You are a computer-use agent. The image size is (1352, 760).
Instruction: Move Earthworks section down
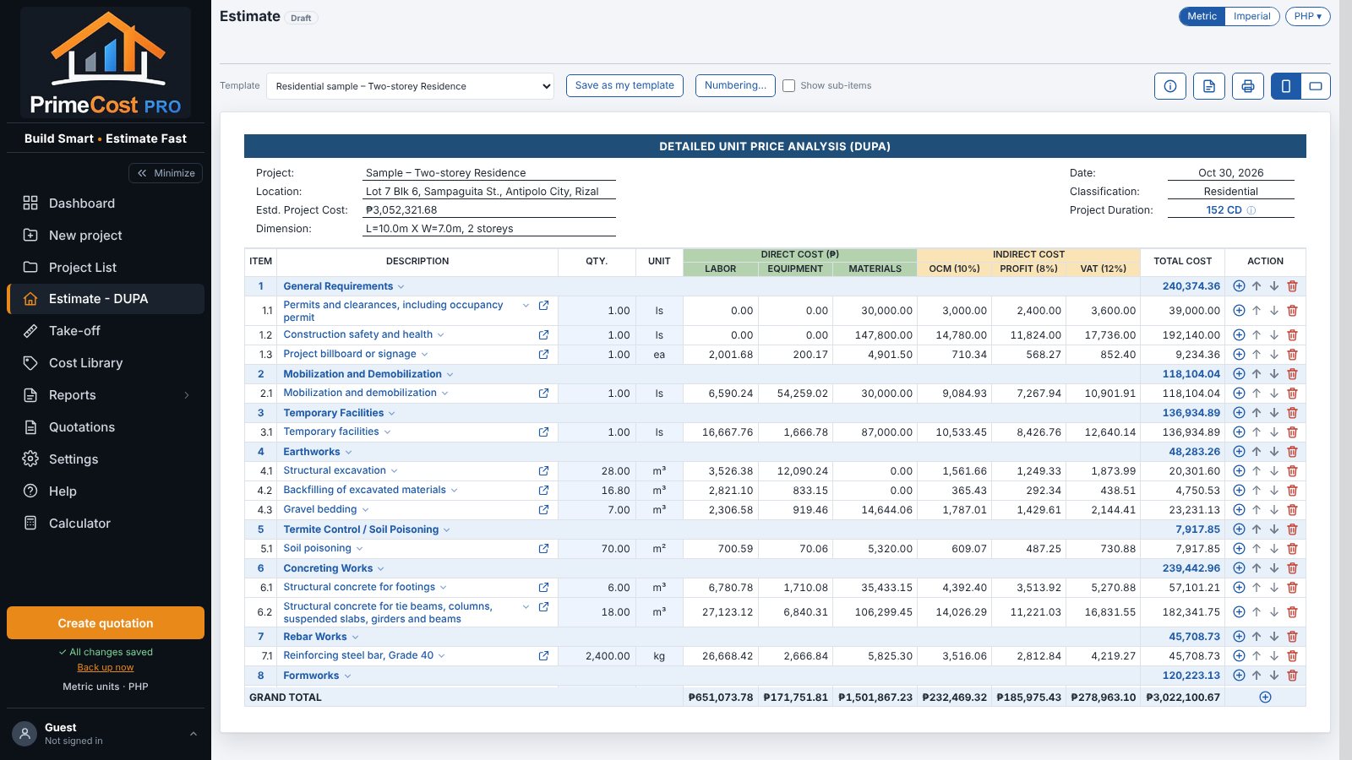pyautogui.click(x=1274, y=452)
